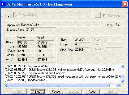This screenshot has height=95, width=129.
Task: Click the Written Avg/s value 12.6MB
Action: tap(26, 60)
